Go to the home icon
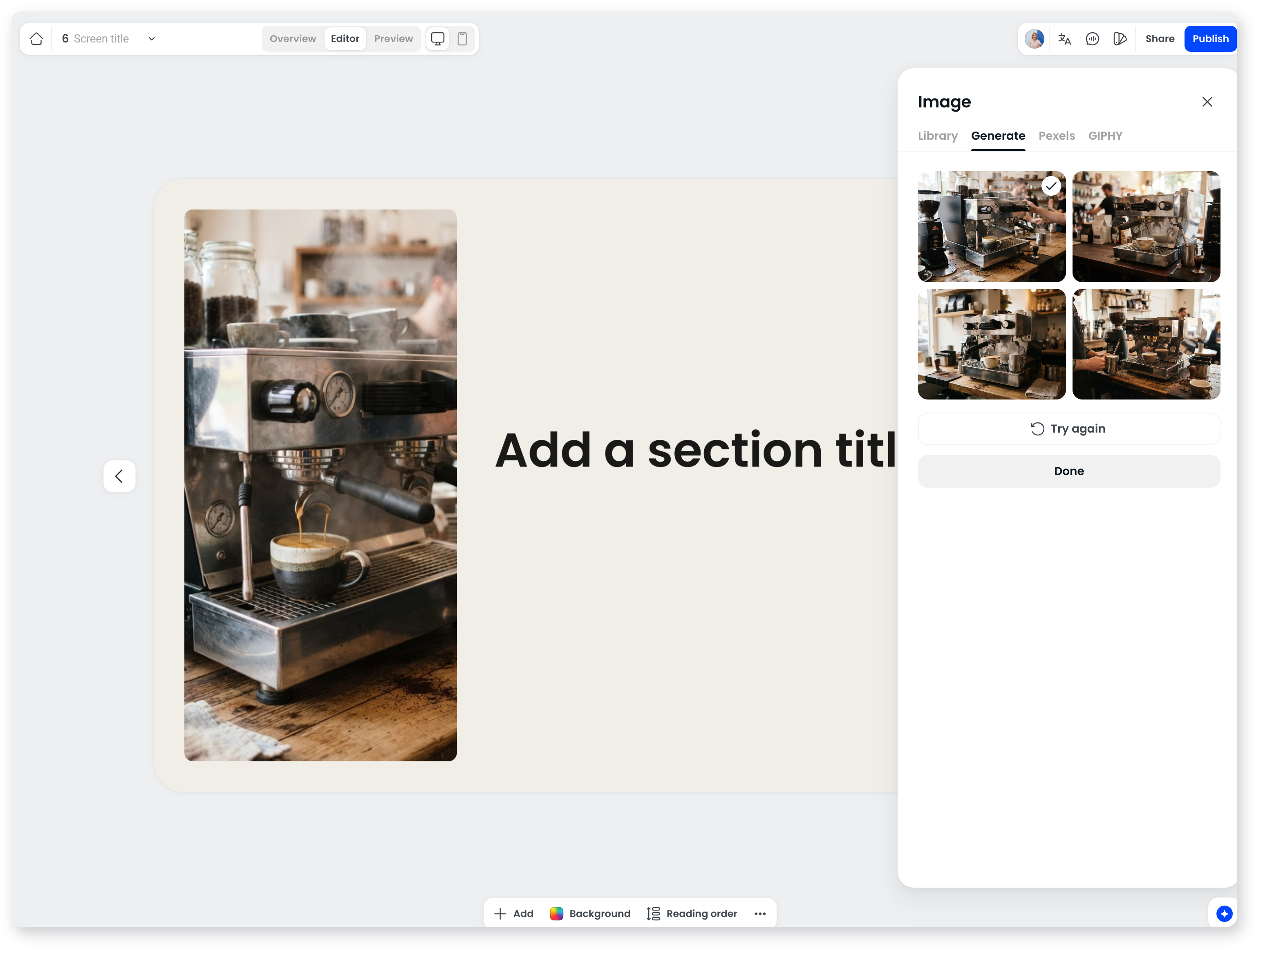Screen dimensions: 1263x953 point(36,39)
